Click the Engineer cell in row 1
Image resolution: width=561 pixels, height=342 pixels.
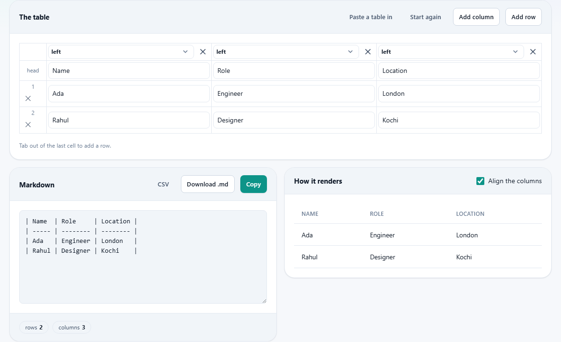coord(294,93)
